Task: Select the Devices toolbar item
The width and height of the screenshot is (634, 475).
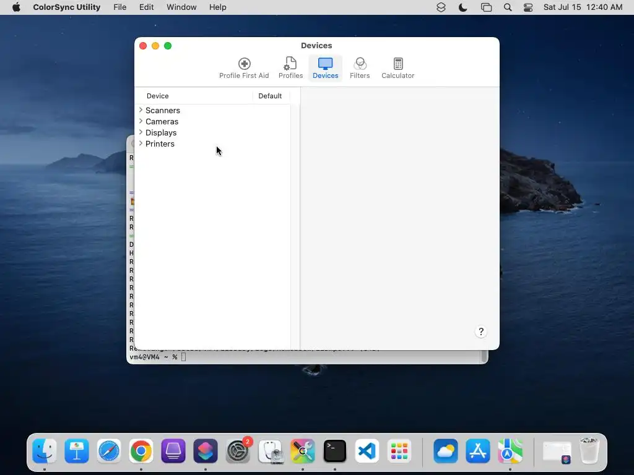Action: 325,68
